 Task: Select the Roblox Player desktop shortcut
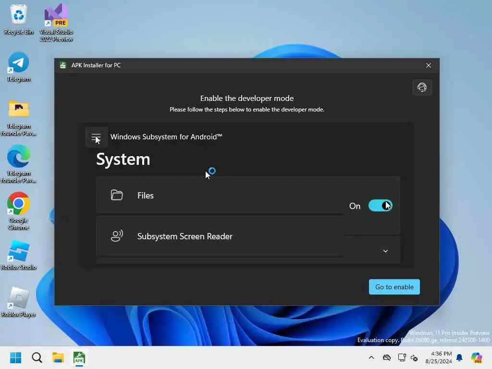19,302
